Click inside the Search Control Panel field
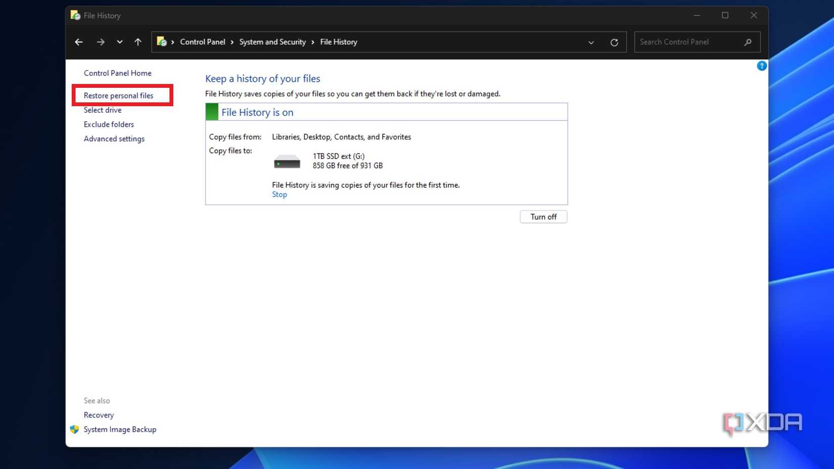The height and width of the screenshot is (469, 834). 682,42
